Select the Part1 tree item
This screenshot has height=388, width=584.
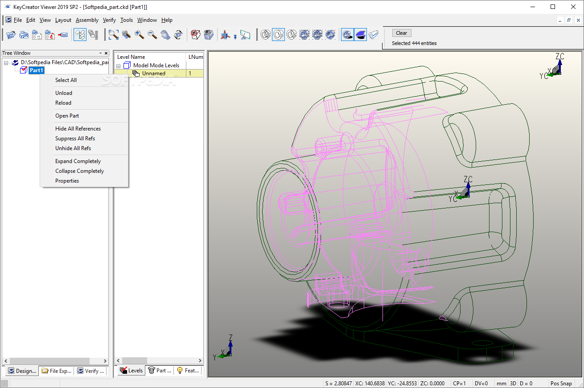pos(37,70)
